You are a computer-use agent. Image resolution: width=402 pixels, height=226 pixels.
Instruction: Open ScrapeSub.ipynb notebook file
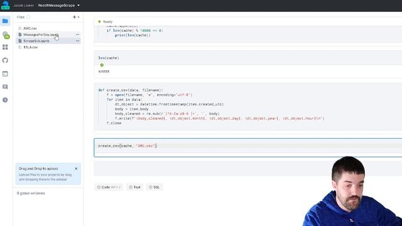pos(36,41)
